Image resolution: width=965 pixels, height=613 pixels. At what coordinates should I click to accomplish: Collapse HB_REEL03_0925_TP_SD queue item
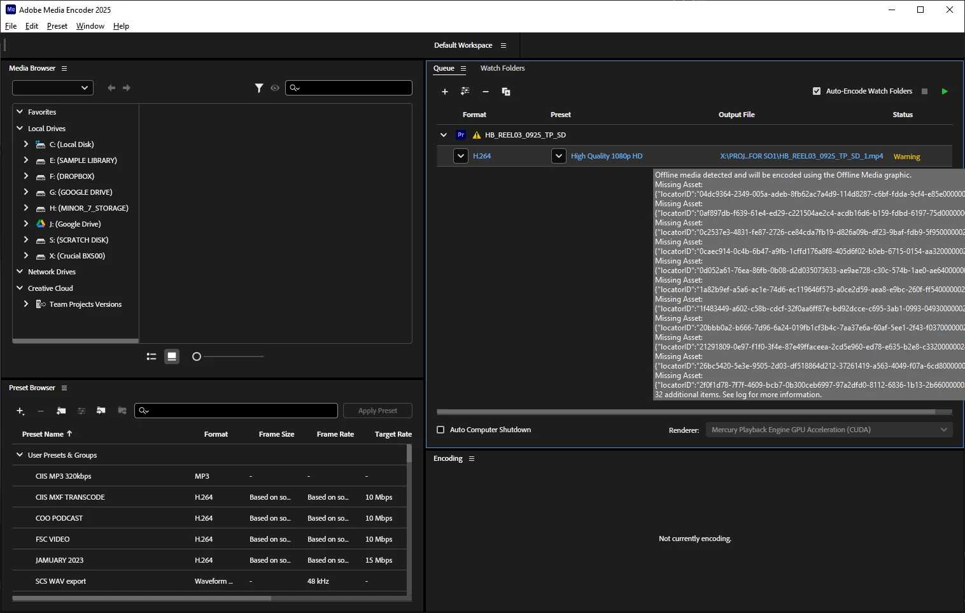tap(444, 135)
